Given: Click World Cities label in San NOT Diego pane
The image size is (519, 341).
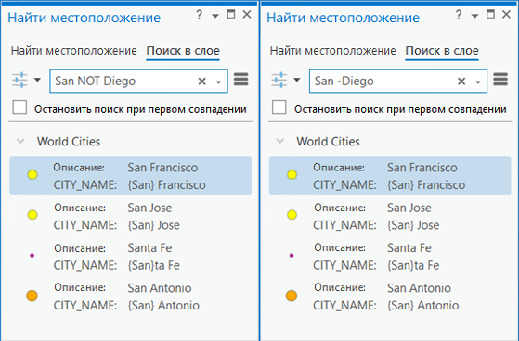Looking at the screenshot, I should (x=69, y=142).
